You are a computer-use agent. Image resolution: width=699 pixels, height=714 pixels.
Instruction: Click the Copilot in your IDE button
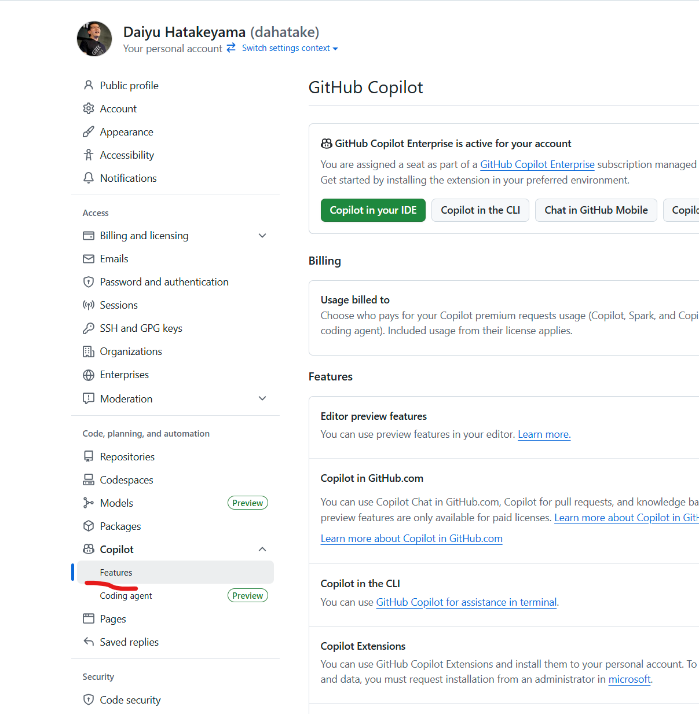point(373,210)
